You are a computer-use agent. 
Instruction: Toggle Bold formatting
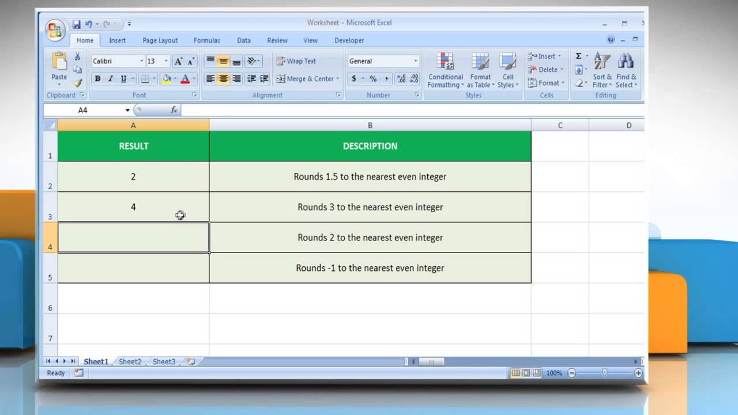[97, 79]
